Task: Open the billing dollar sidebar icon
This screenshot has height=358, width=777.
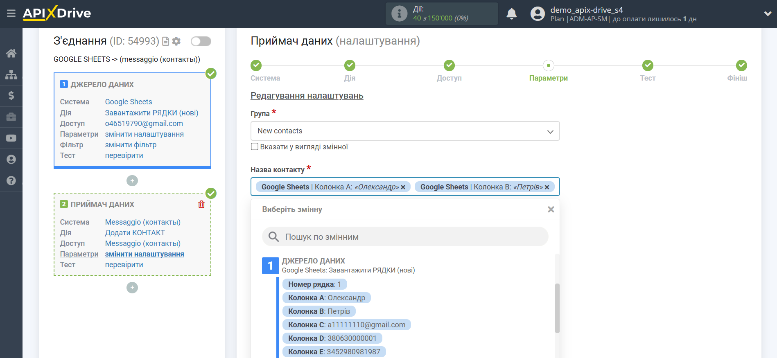Action: pyautogui.click(x=11, y=96)
